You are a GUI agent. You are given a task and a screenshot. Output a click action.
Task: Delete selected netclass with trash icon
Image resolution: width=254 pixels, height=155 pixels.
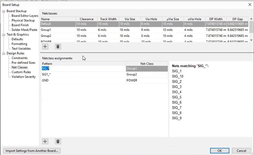pyautogui.click(x=58, y=47)
